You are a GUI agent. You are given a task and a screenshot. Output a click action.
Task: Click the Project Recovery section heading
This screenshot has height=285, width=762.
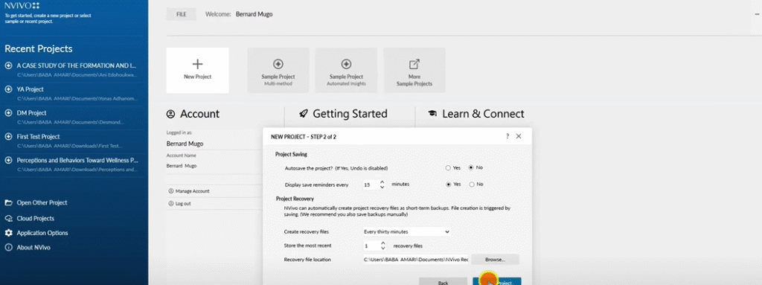click(x=295, y=199)
